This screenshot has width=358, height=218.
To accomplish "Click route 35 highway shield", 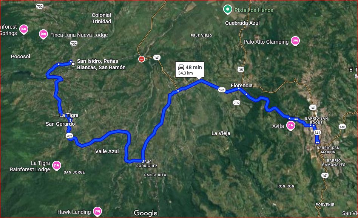I will 241,69.
